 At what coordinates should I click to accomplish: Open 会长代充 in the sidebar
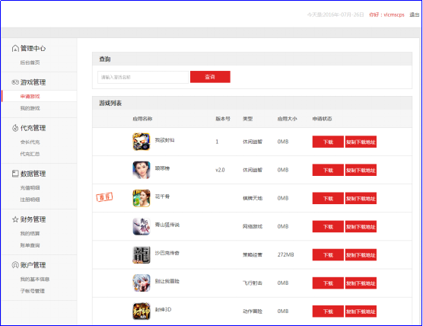point(30,142)
